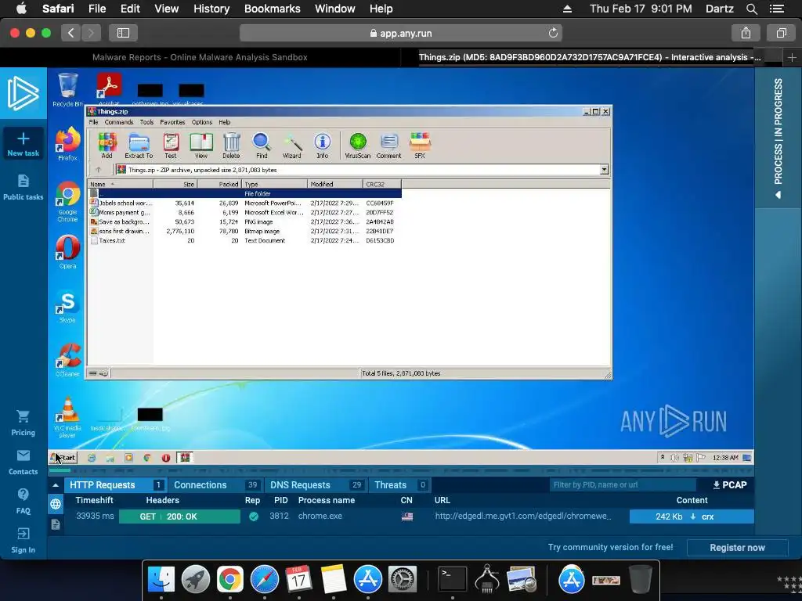This screenshot has width=802, height=601.
Task: Click the Safari address bar app.any.run
Action: 400,33
